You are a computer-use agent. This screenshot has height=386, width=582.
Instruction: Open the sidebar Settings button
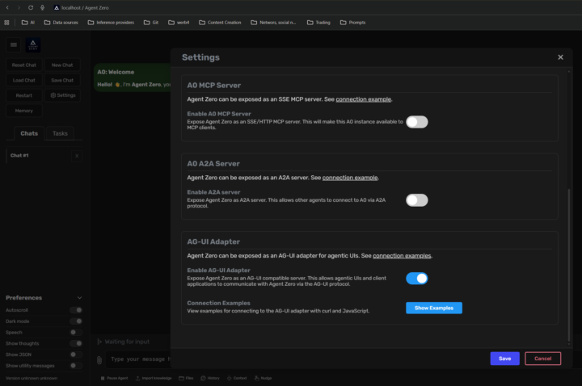coord(62,95)
